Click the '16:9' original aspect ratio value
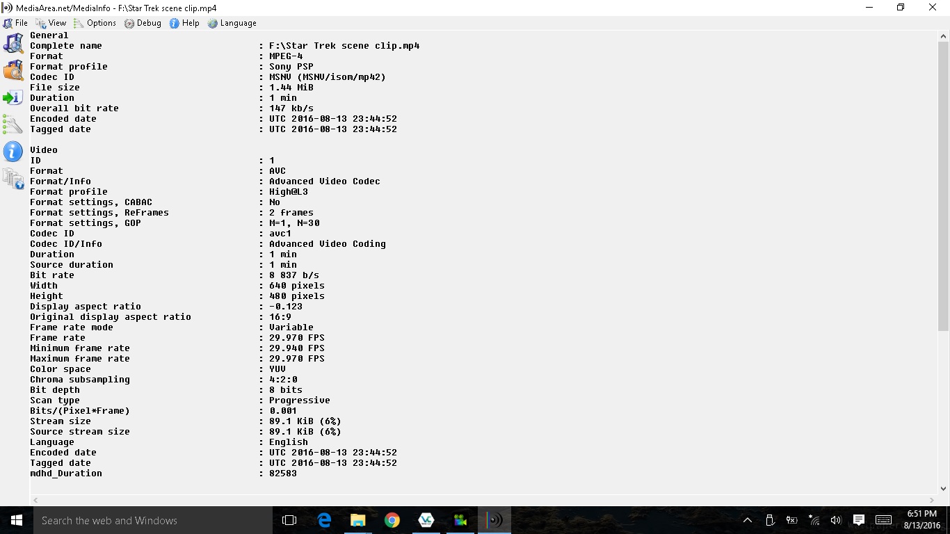The image size is (950, 534). tap(280, 317)
